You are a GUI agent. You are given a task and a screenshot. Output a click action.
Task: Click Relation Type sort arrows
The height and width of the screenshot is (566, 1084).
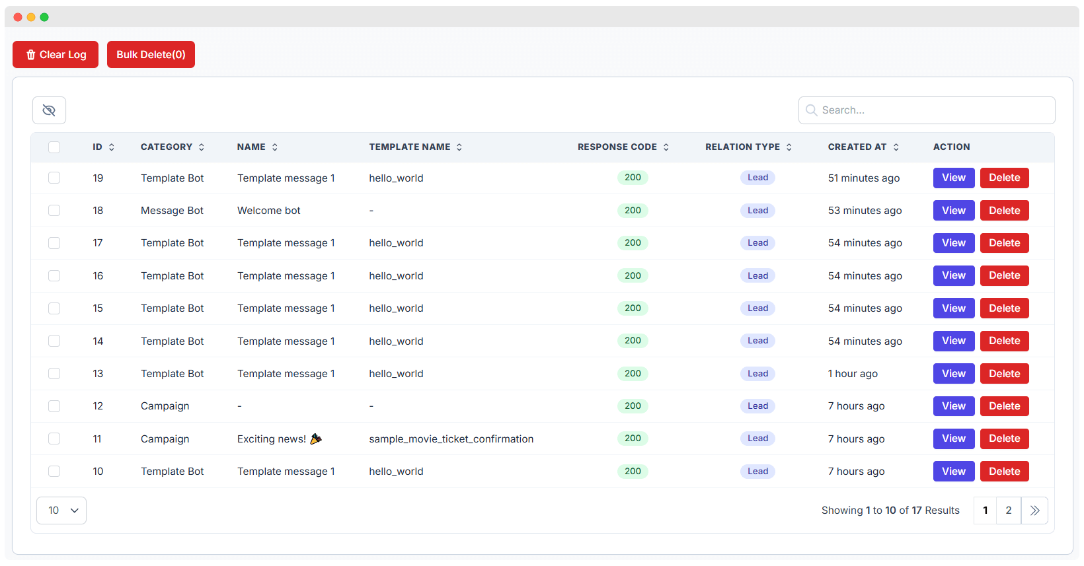(789, 147)
